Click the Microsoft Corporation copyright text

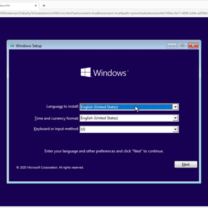click(50, 167)
